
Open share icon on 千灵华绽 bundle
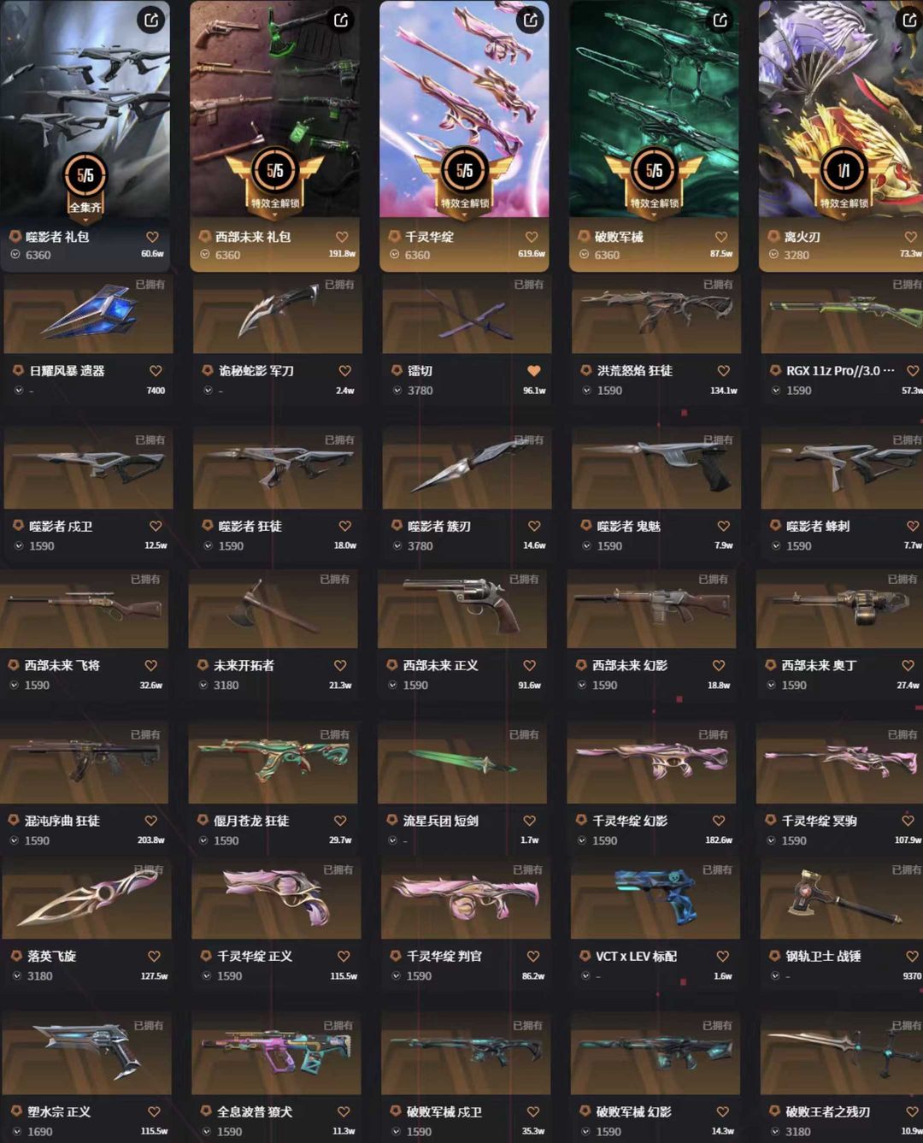(x=531, y=20)
